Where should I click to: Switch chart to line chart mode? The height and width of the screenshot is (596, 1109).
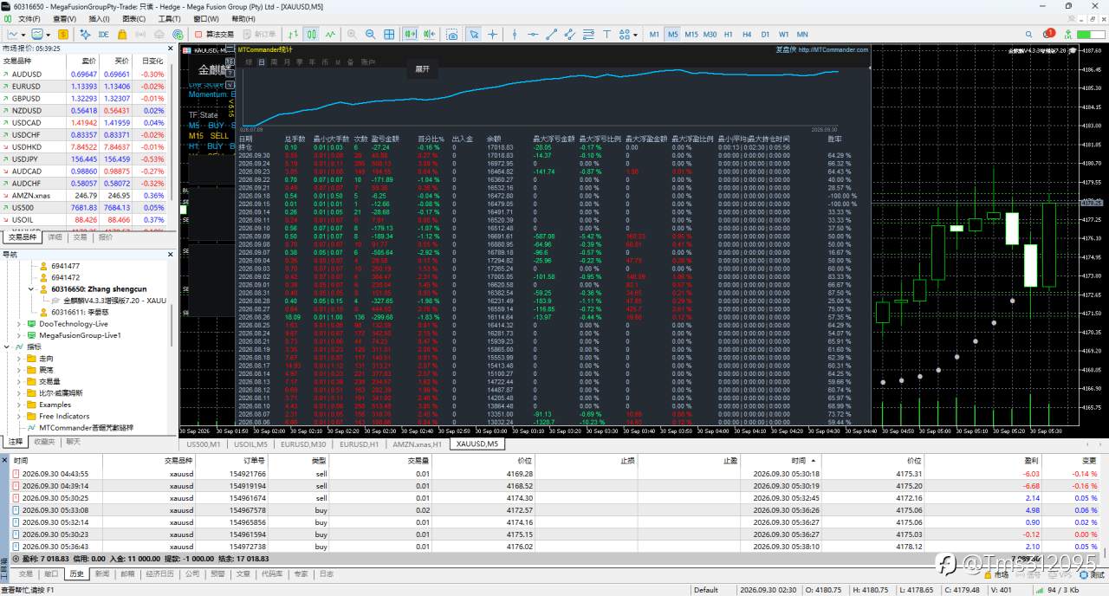click(330, 35)
